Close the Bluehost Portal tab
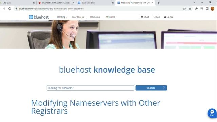Image resolution: width=217 pixels, height=122 pixels. 113,3
